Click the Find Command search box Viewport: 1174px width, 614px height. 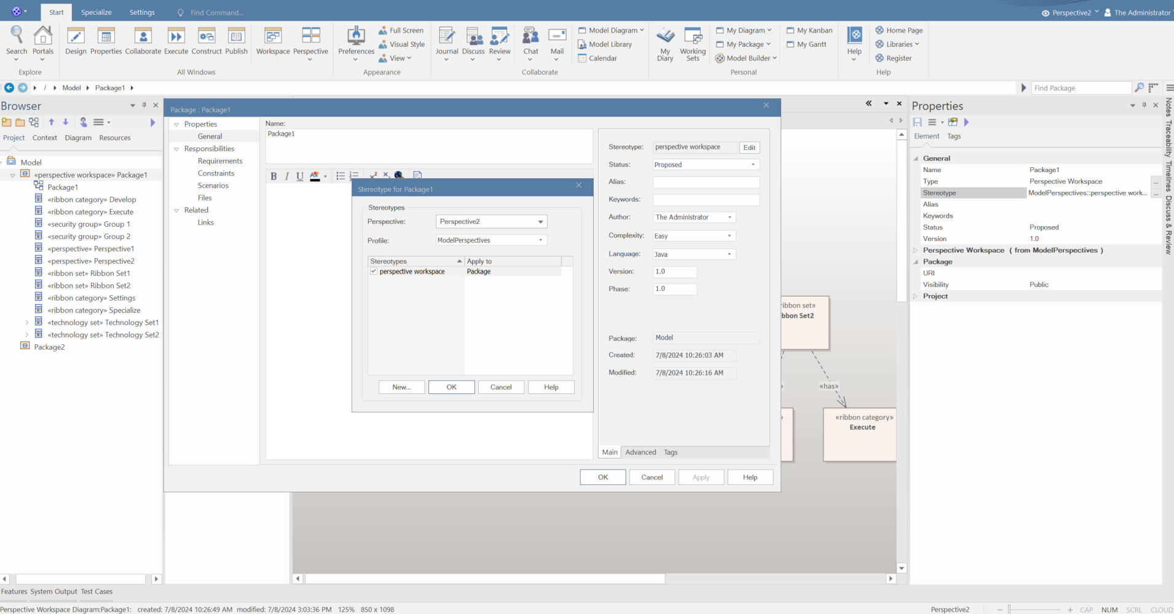(x=216, y=12)
